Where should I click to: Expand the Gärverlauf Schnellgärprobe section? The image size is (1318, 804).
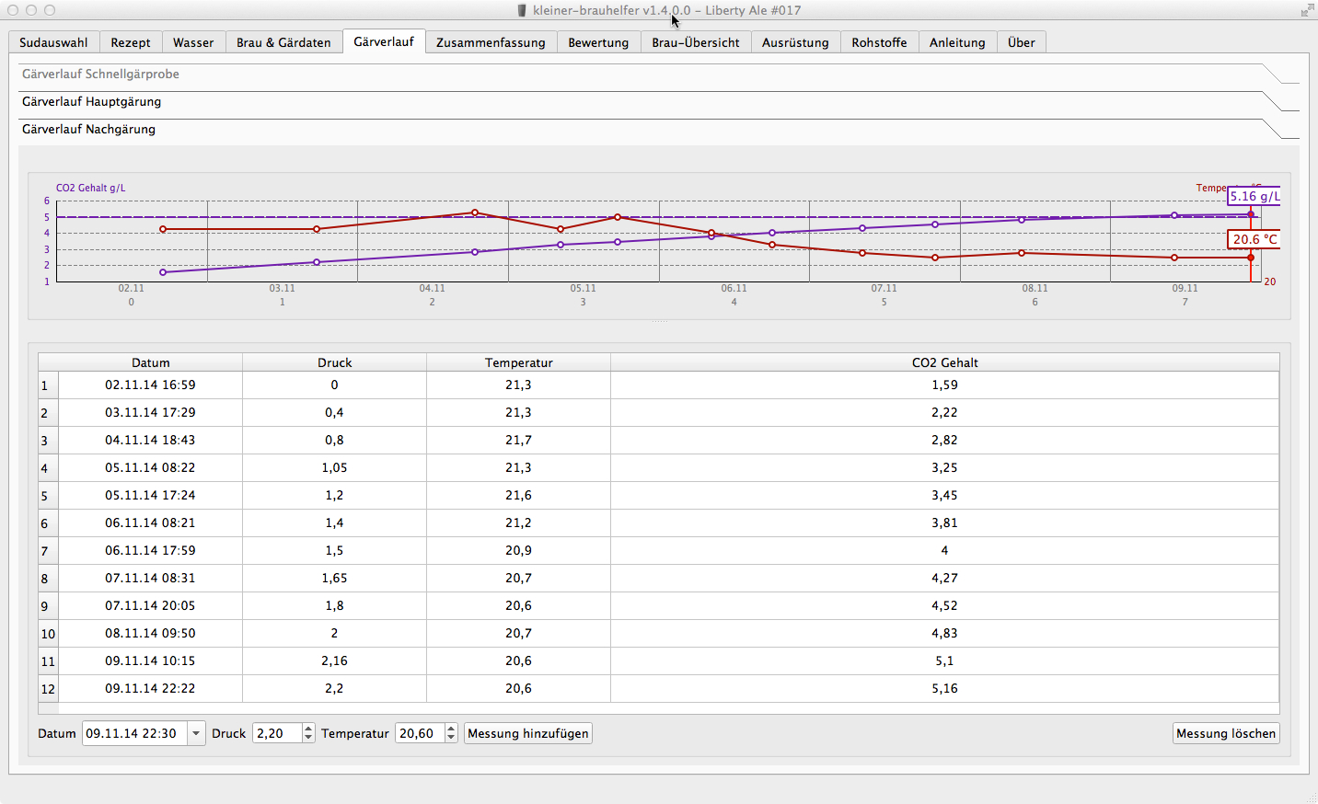(x=100, y=75)
